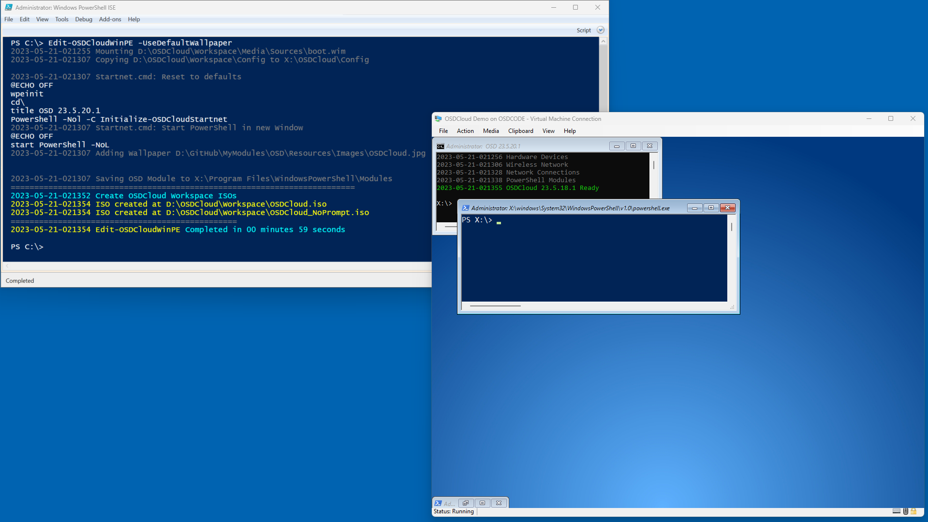Click the Virtual Machine Connection title icon
Viewport: 928px width, 522px height.
438,119
